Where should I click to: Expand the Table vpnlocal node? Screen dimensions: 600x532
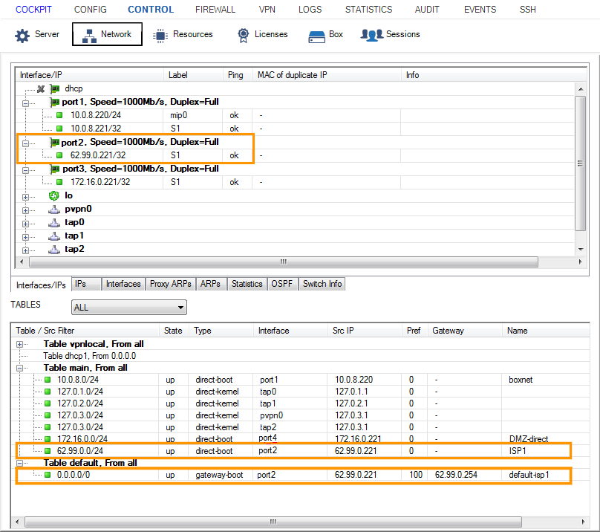(19, 344)
